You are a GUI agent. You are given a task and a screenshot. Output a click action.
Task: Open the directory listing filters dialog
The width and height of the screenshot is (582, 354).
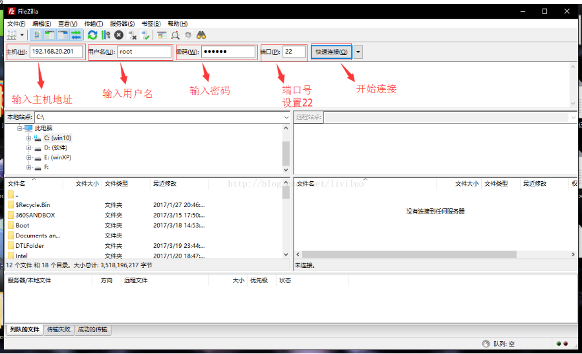162,36
